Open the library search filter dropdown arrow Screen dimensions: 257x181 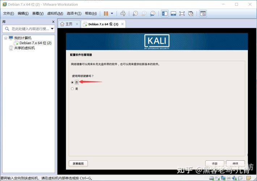pos(52,29)
